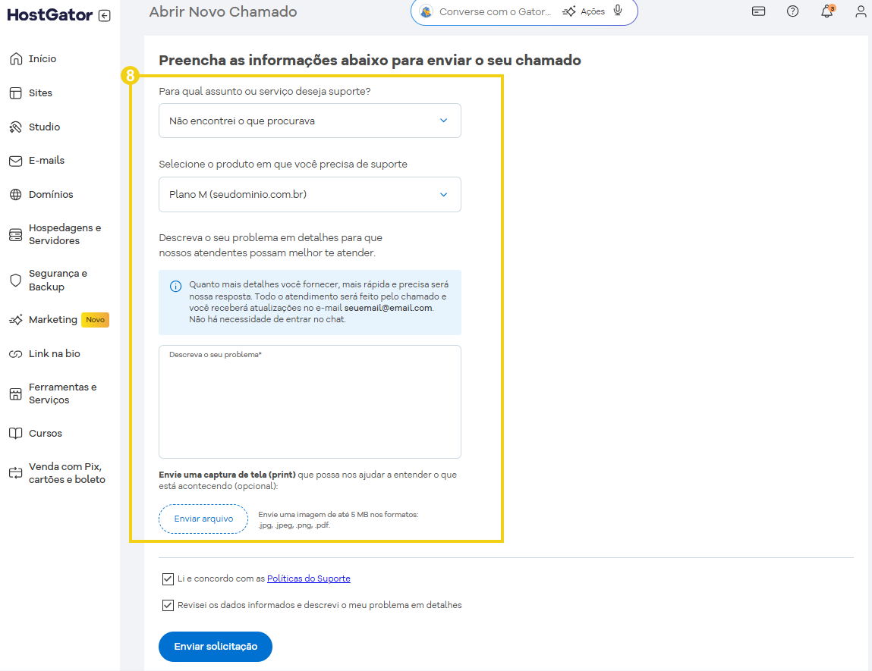Viewport: 872px width, 671px height.
Task: Open the product dropdown 'Plano M'
Action: pos(310,195)
